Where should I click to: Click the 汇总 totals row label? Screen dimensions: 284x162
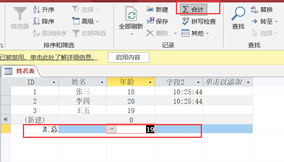(x=50, y=129)
